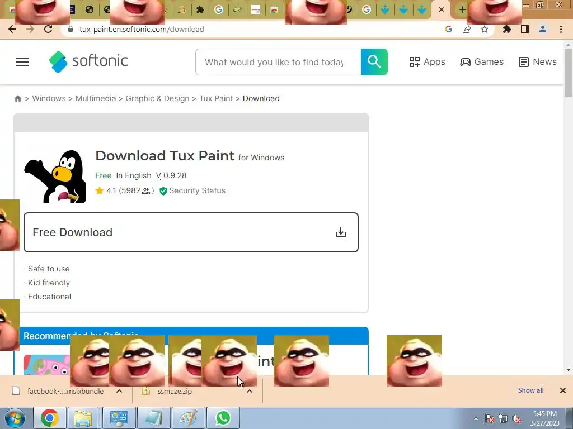Click the page vertical scrollbar thumb

click(x=568, y=73)
